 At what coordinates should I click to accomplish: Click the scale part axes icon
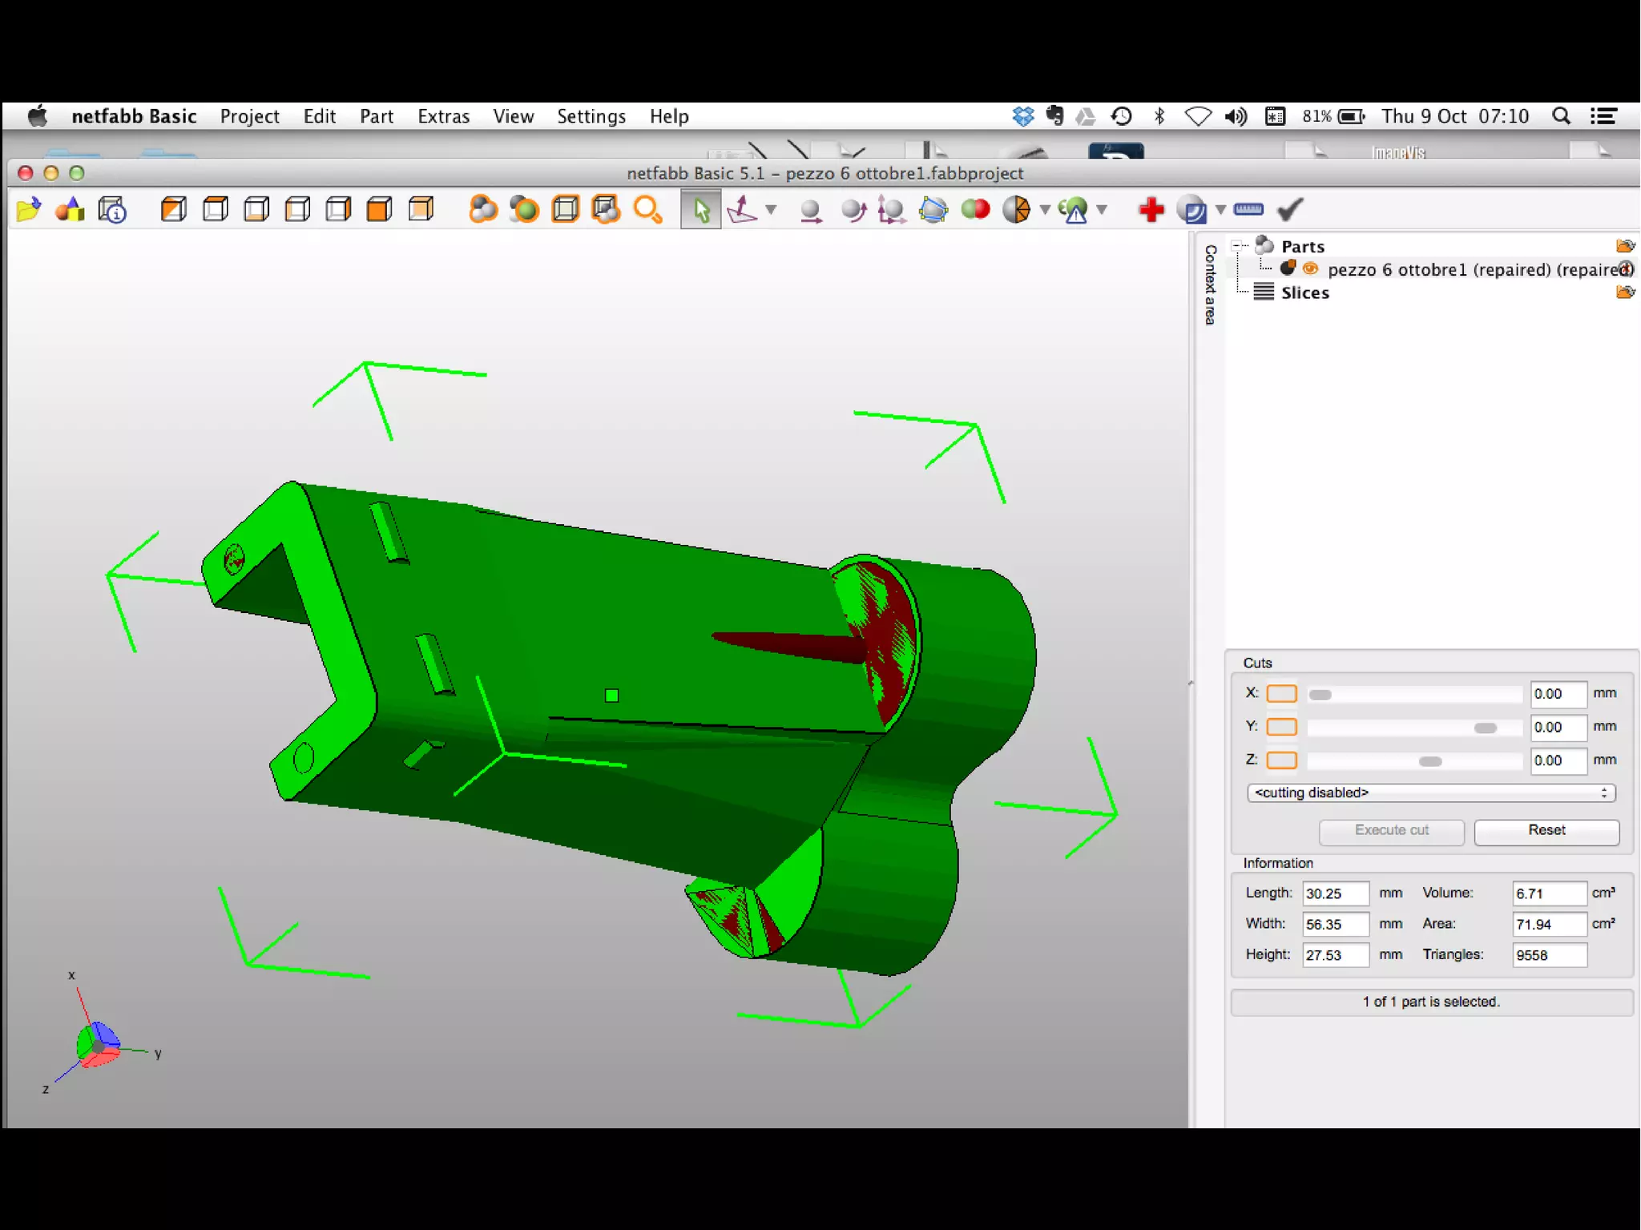[891, 210]
